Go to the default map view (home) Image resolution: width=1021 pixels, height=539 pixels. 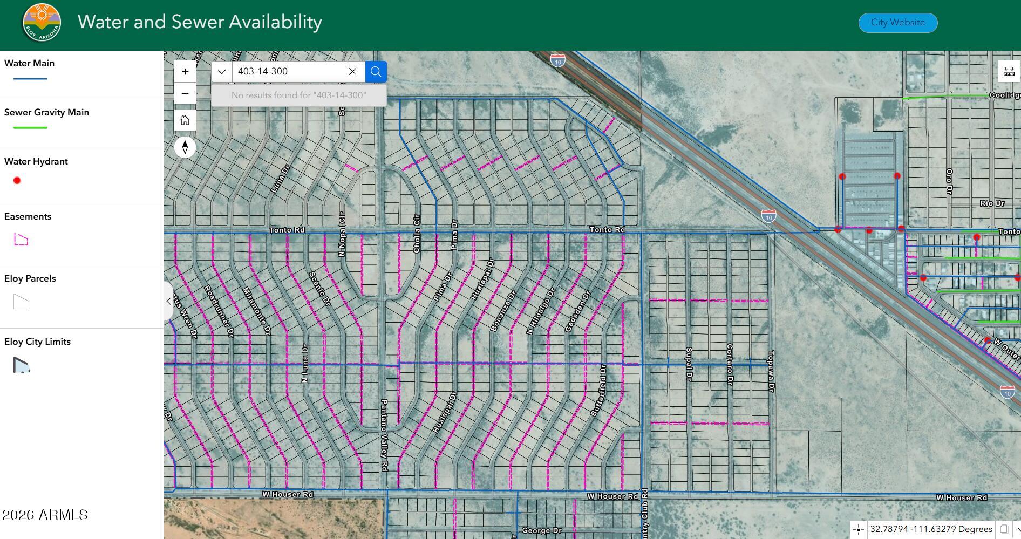185,120
